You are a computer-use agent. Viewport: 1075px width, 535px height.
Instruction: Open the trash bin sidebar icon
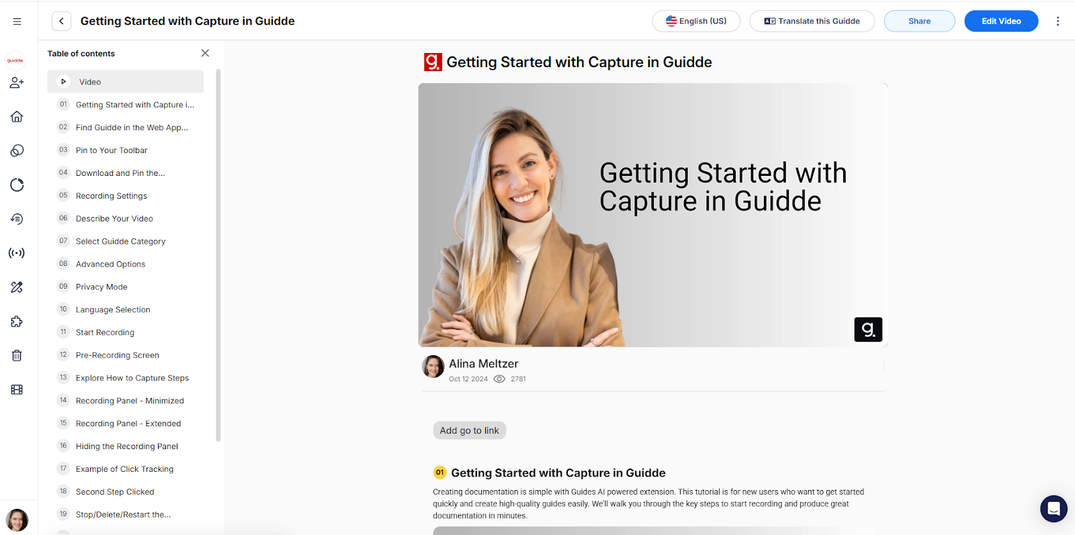coord(17,356)
